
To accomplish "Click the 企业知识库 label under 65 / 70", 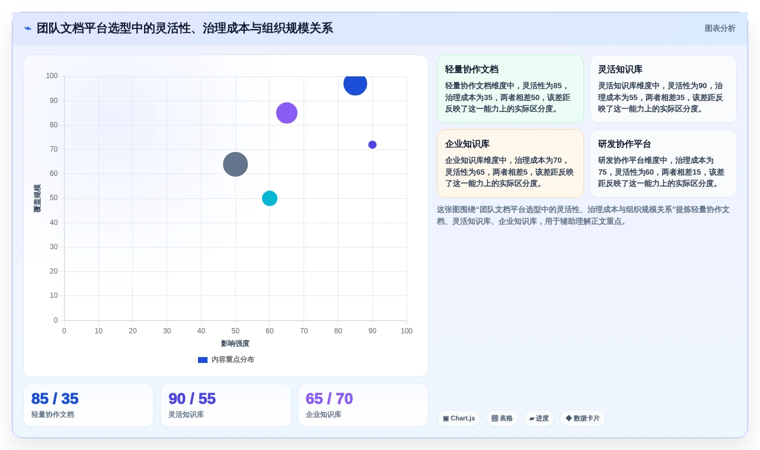I will coord(324,414).
